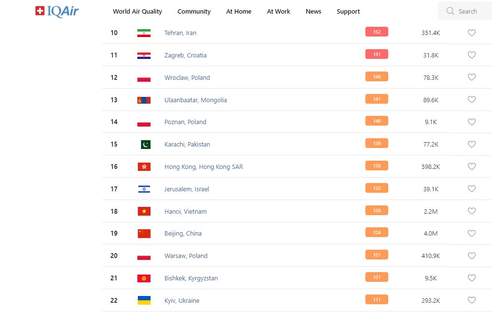Click into the Search input field
Image resolution: width=492 pixels, height=313 pixels.
click(470, 11)
